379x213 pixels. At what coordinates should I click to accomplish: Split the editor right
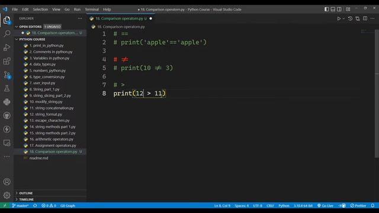pyautogui.click(x=365, y=18)
